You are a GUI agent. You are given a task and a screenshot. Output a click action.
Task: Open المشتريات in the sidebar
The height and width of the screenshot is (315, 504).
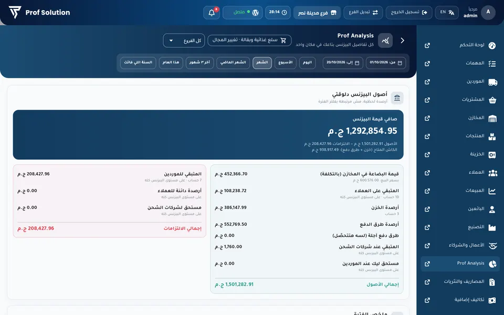460,100
